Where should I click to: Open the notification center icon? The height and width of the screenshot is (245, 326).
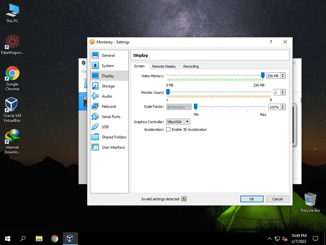click(x=315, y=239)
